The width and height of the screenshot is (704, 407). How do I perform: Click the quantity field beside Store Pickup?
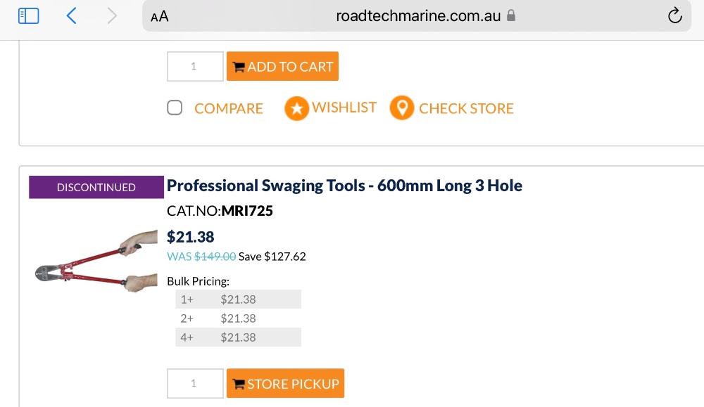coord(195,384)
